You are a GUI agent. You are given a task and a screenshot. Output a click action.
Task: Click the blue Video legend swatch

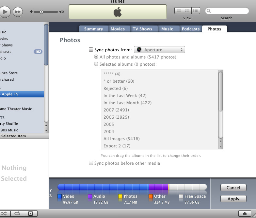(59, 196)
